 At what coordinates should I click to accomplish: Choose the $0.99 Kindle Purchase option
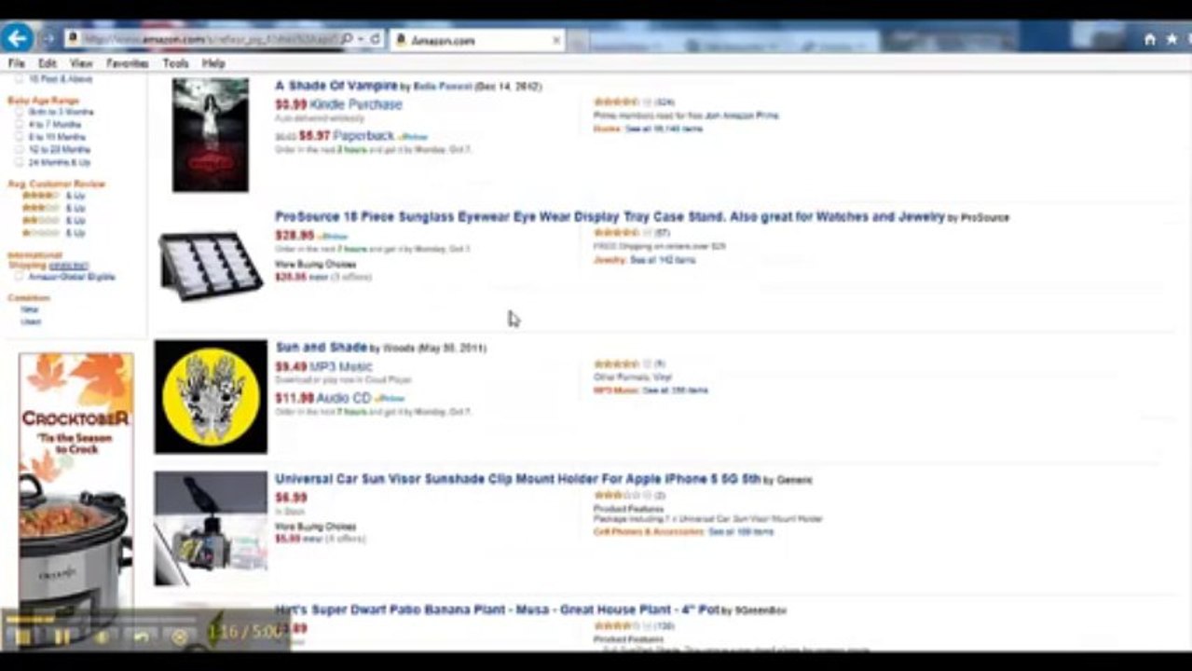click(338, 104)
